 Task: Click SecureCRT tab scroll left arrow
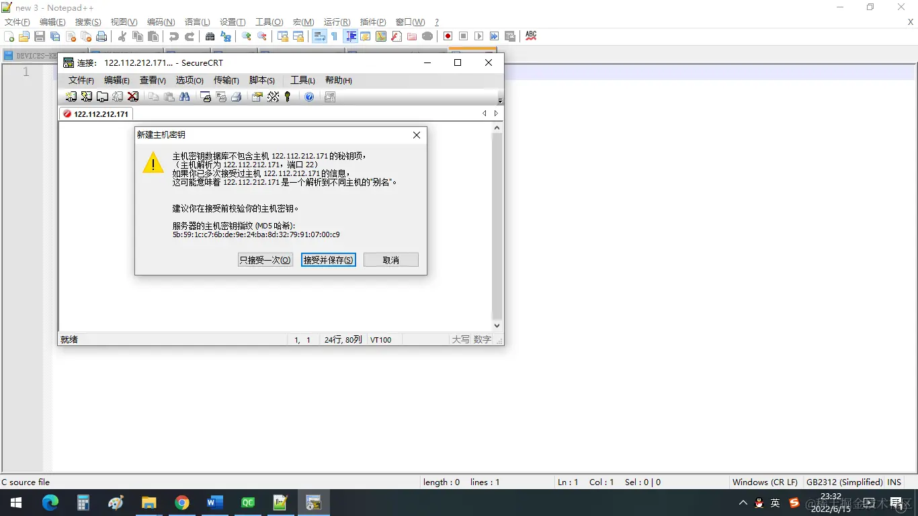(485, 114)
